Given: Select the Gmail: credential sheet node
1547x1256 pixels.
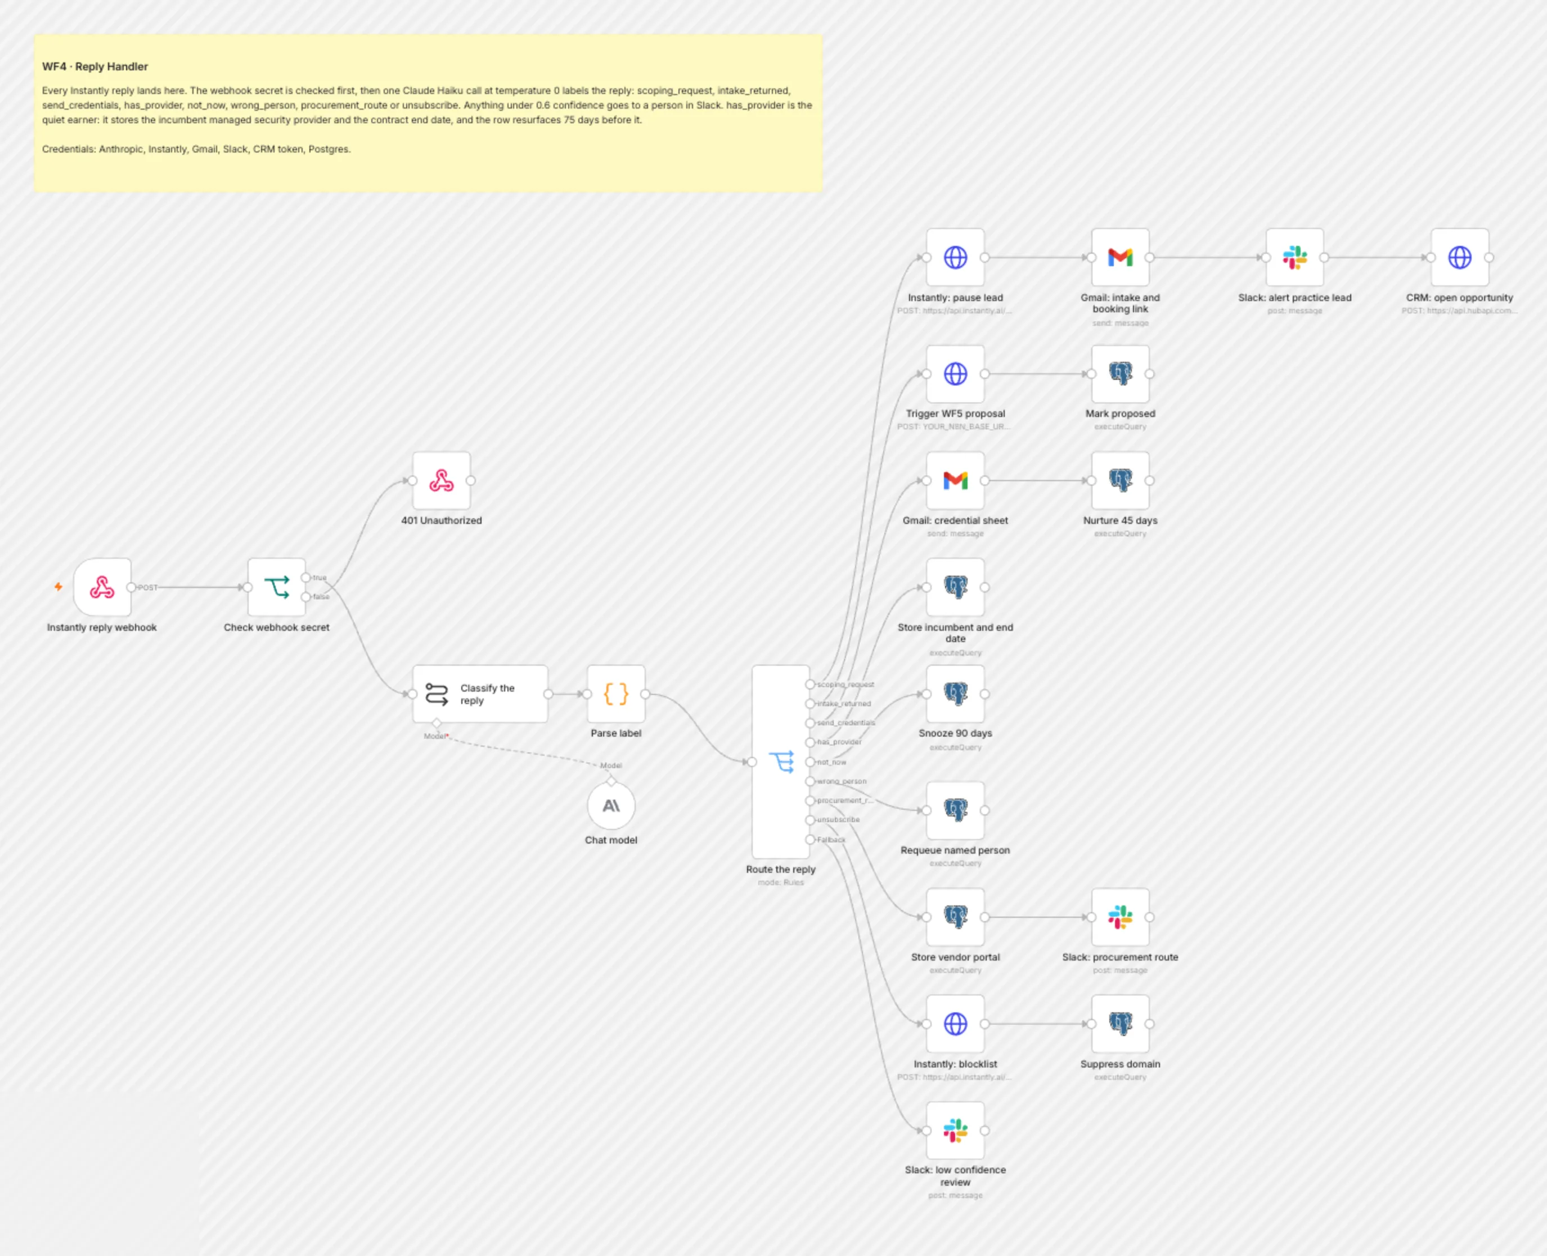Looking at the screenshot, I should click(x=955, y=481).
